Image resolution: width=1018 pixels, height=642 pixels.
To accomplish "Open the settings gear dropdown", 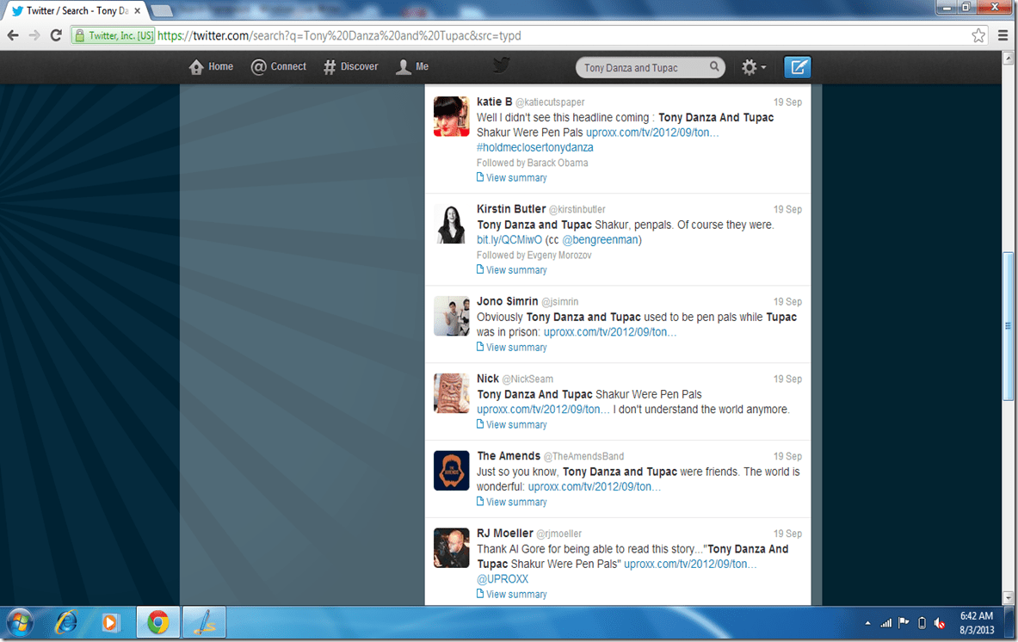I will [x=754, y=67].
